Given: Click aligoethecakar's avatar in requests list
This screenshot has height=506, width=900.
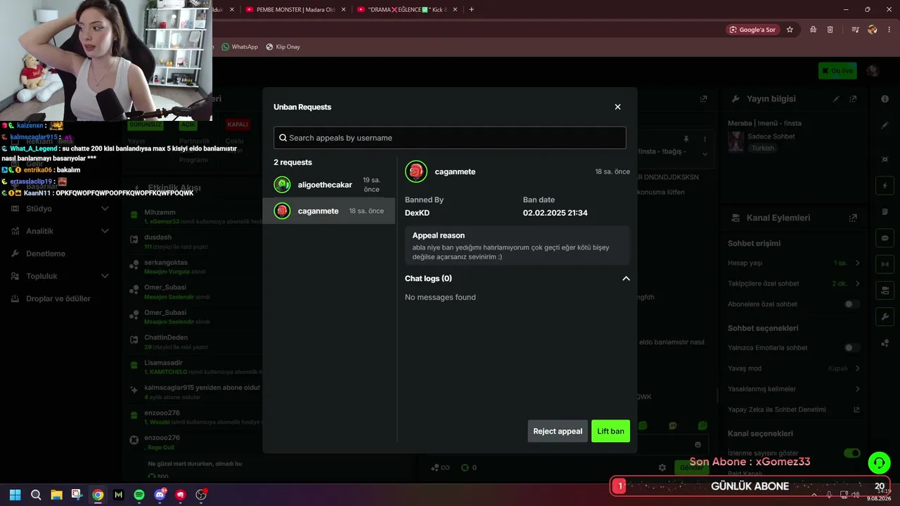Looking at the screenshot, I should click(282, 185).
